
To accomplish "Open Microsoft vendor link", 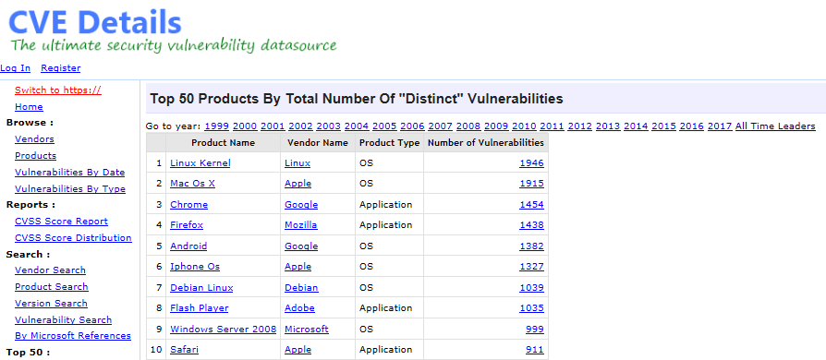I will 307,330.
